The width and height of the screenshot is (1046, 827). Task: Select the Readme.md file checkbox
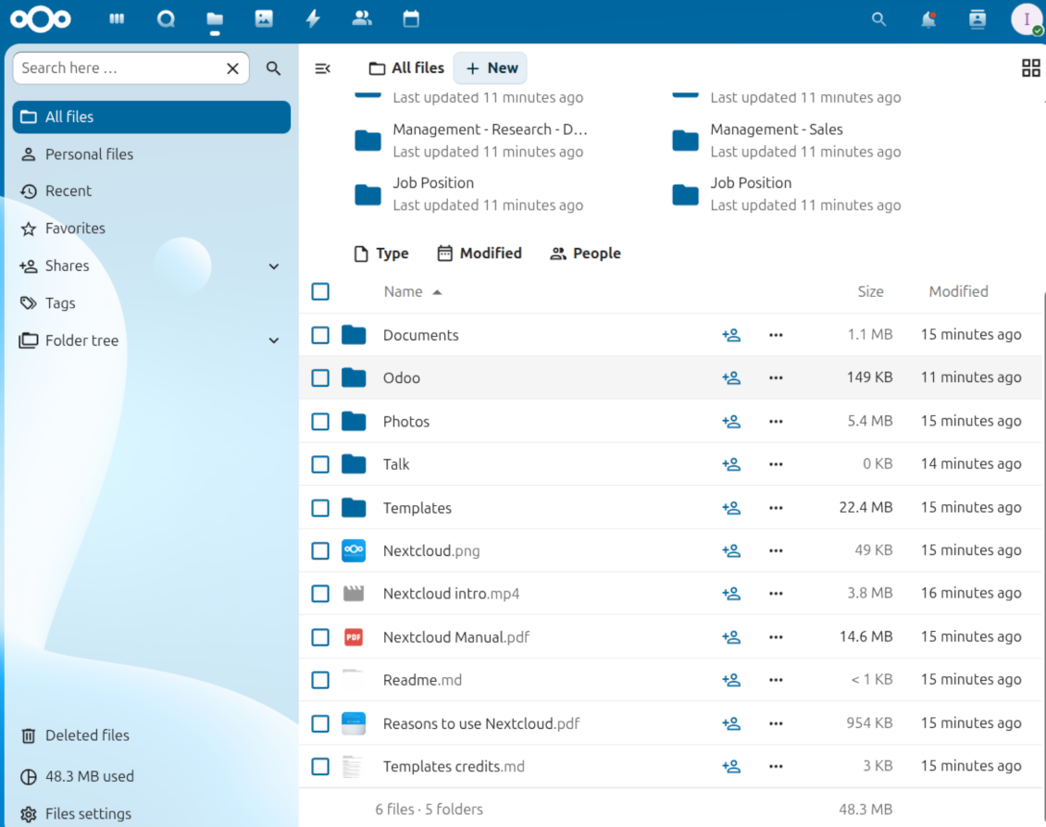(320, 680)
